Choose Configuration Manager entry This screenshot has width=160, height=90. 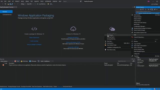point(139,26)
